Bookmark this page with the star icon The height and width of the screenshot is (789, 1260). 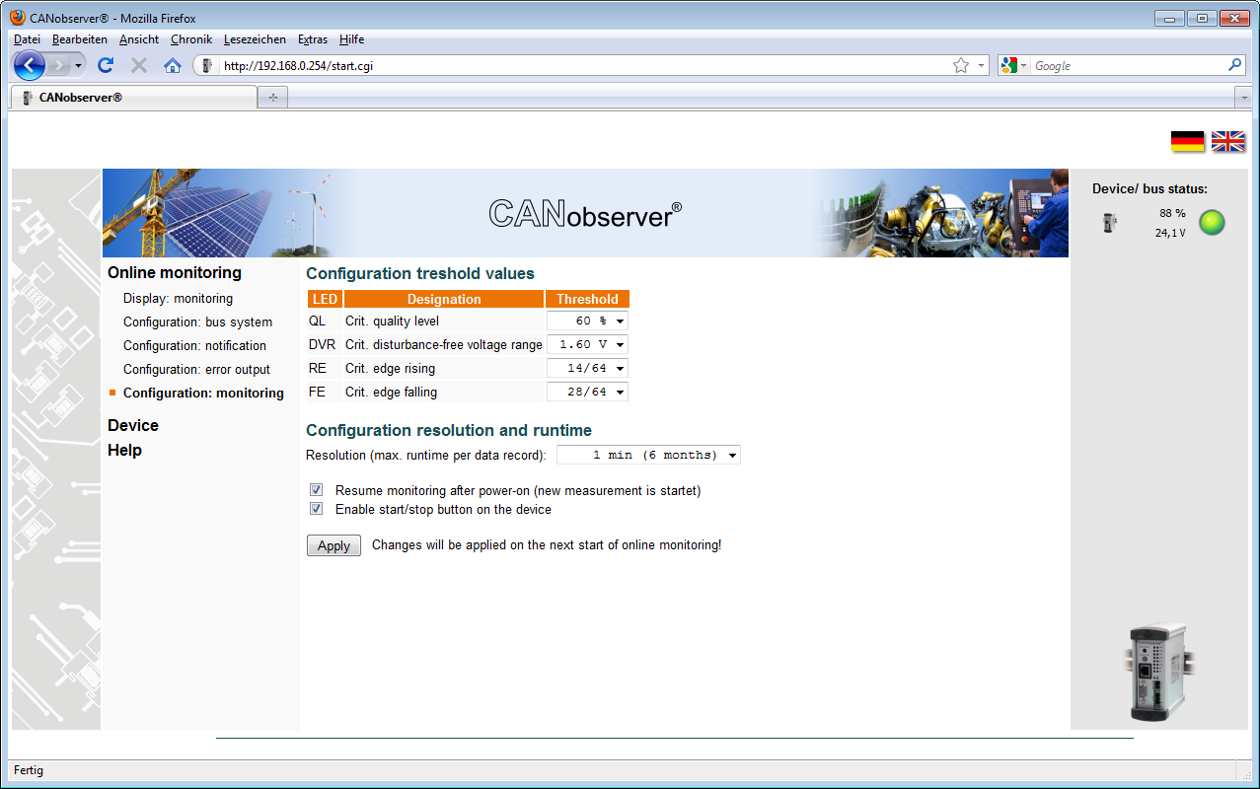pos(961,66)
